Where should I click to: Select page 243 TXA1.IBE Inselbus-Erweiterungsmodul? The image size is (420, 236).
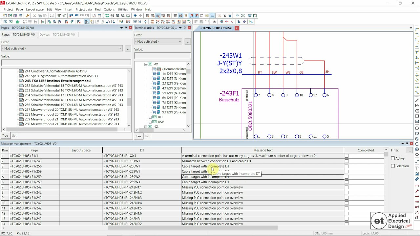58,81
